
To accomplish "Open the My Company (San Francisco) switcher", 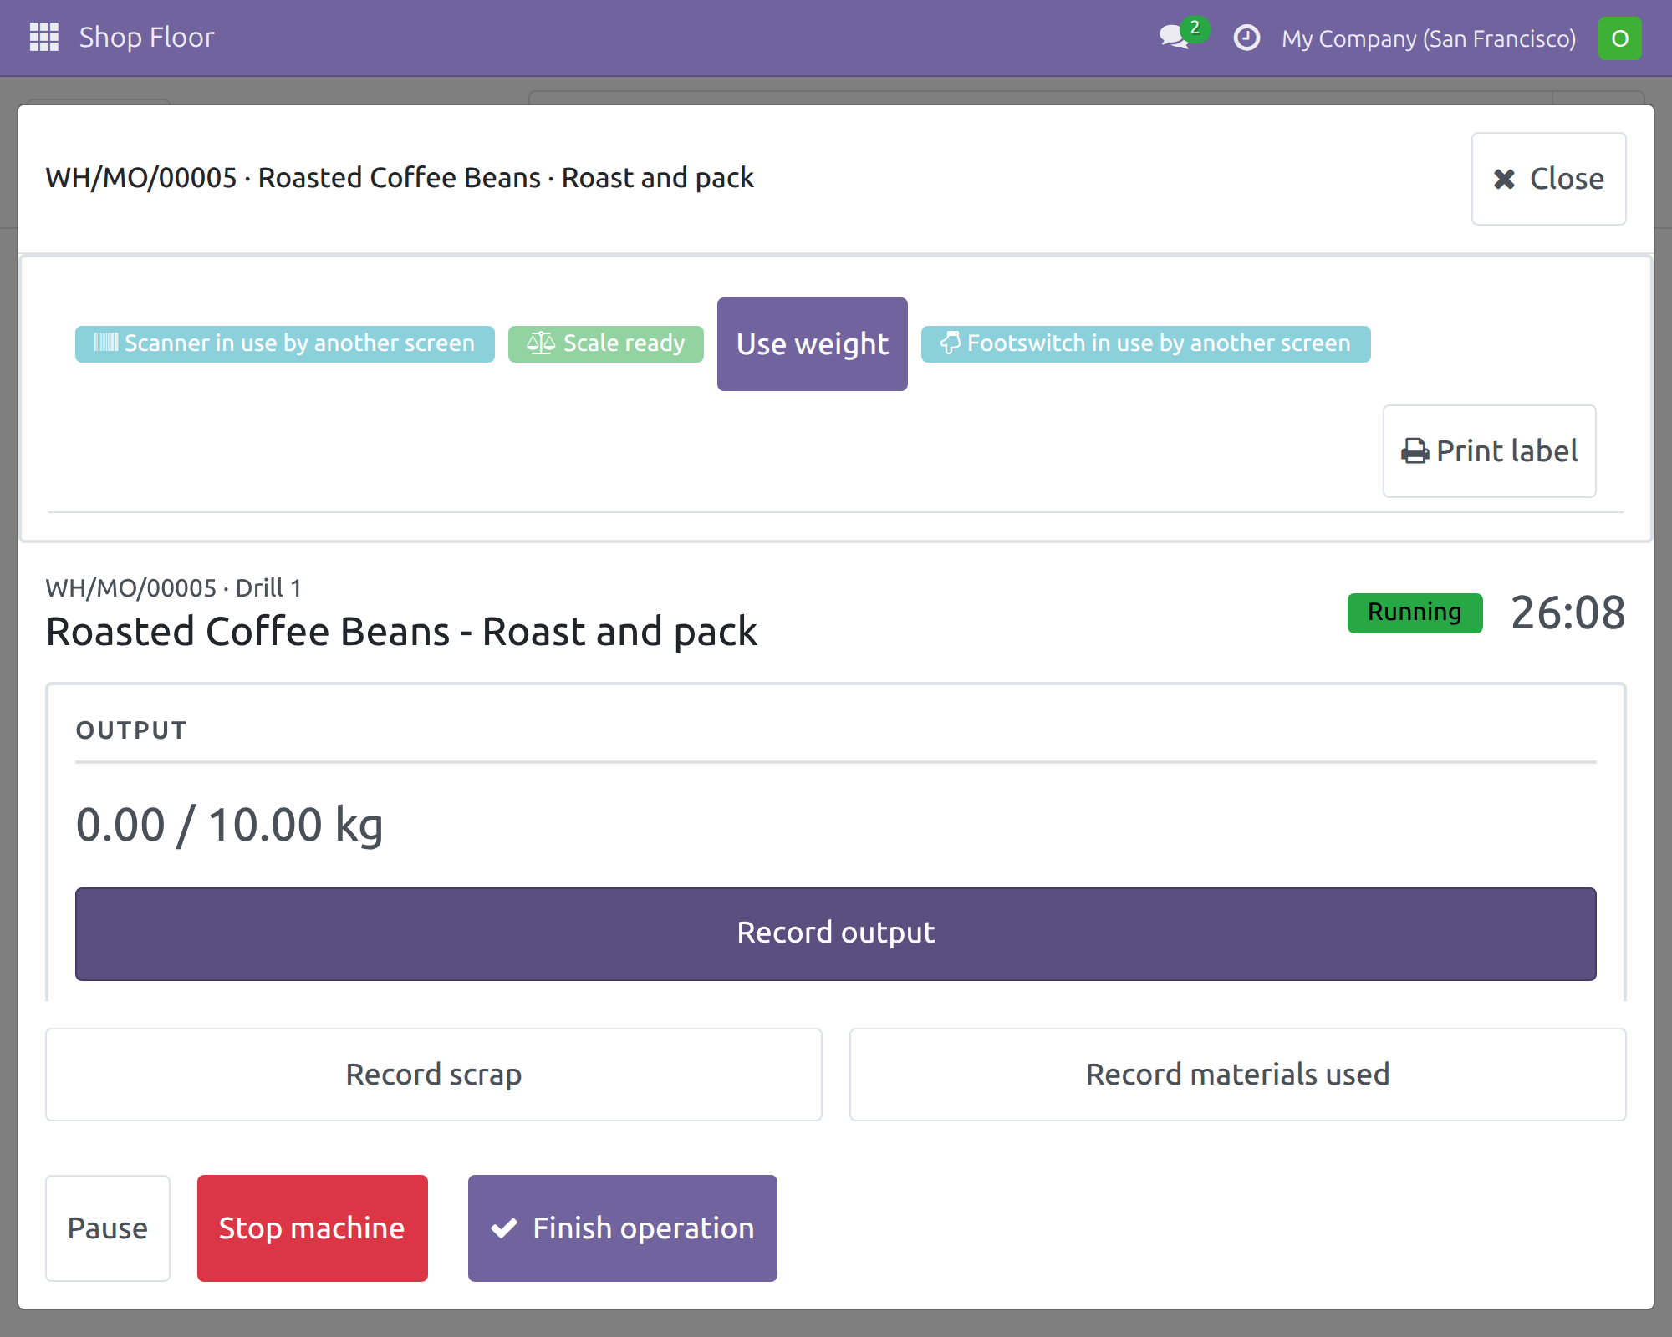I will [1429, 38].
